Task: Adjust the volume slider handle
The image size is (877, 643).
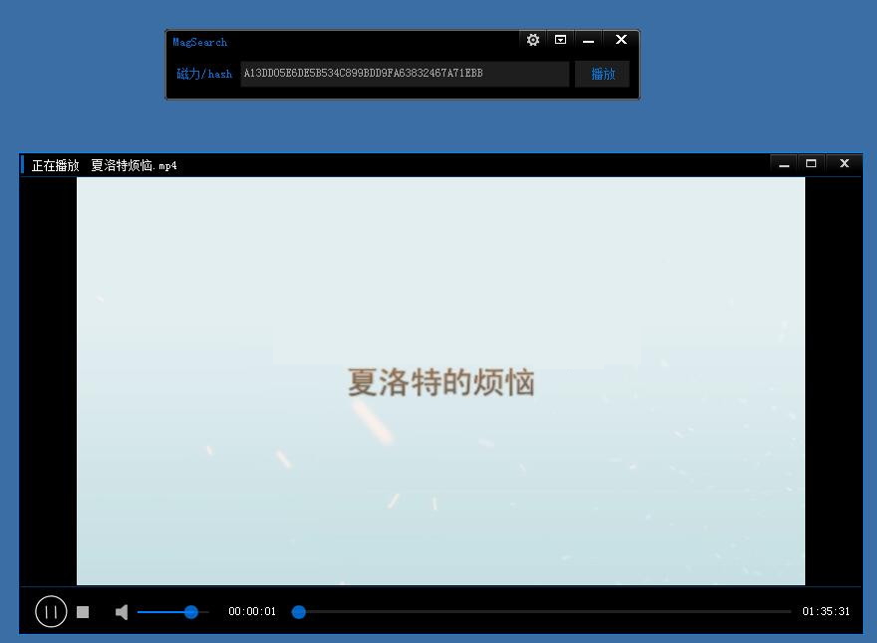Action: 191,612
